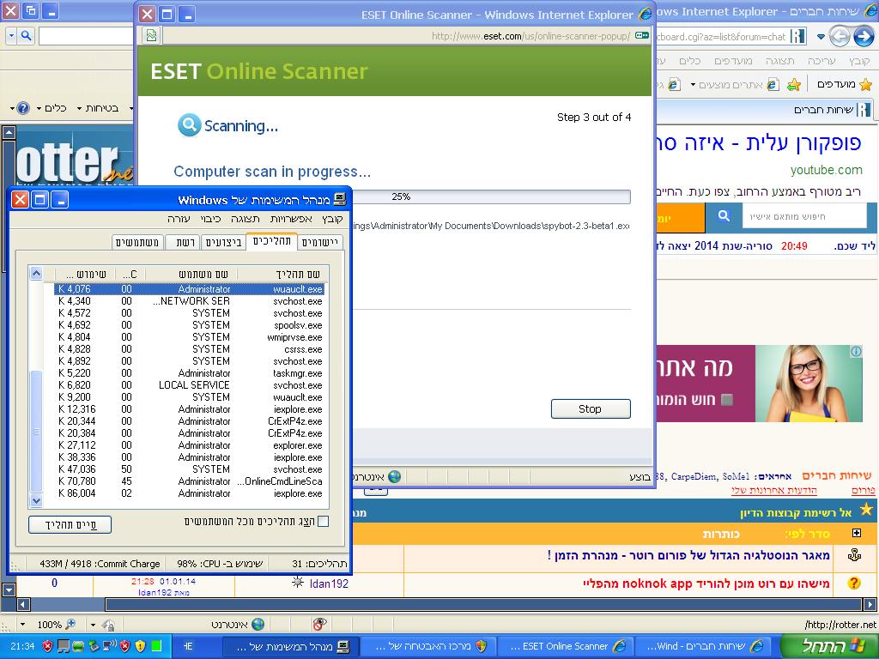Click the blue help question-mark icon in the IE toolbar

23,108
